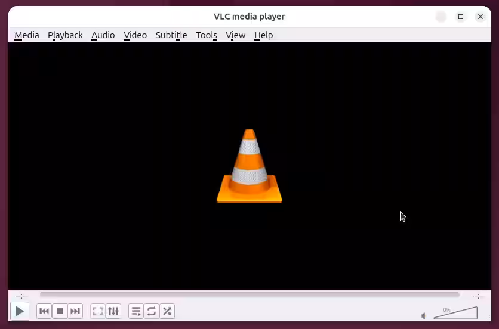Open the Video menu
The image size is (499, 329).
pyautogui.click(x=135, y=35)
